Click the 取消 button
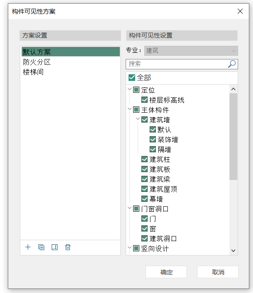 coord(218,272)
